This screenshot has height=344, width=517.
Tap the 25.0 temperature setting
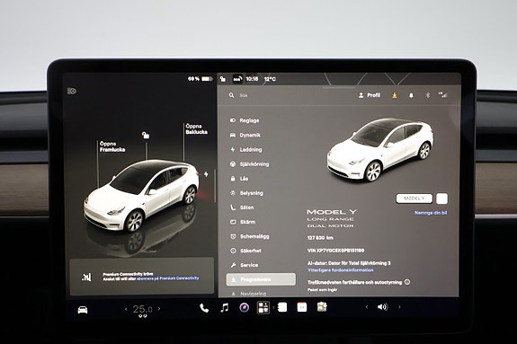click(x=142, y=309)
